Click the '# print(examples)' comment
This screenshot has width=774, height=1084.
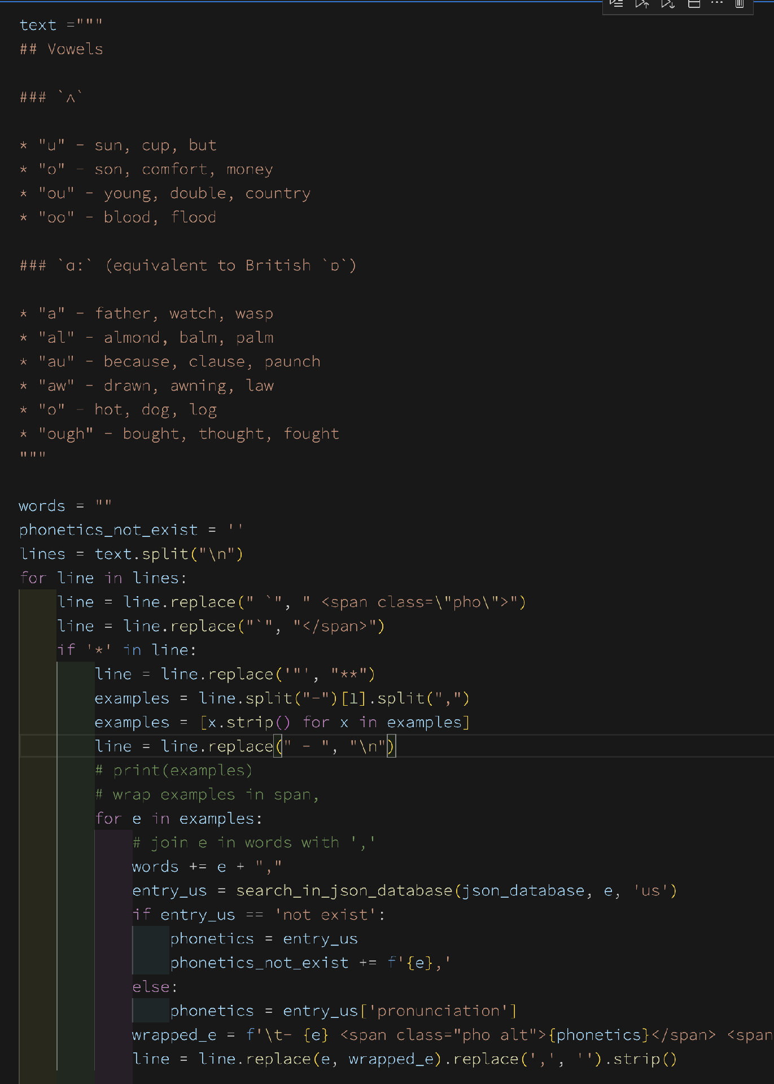coord(173,770)
